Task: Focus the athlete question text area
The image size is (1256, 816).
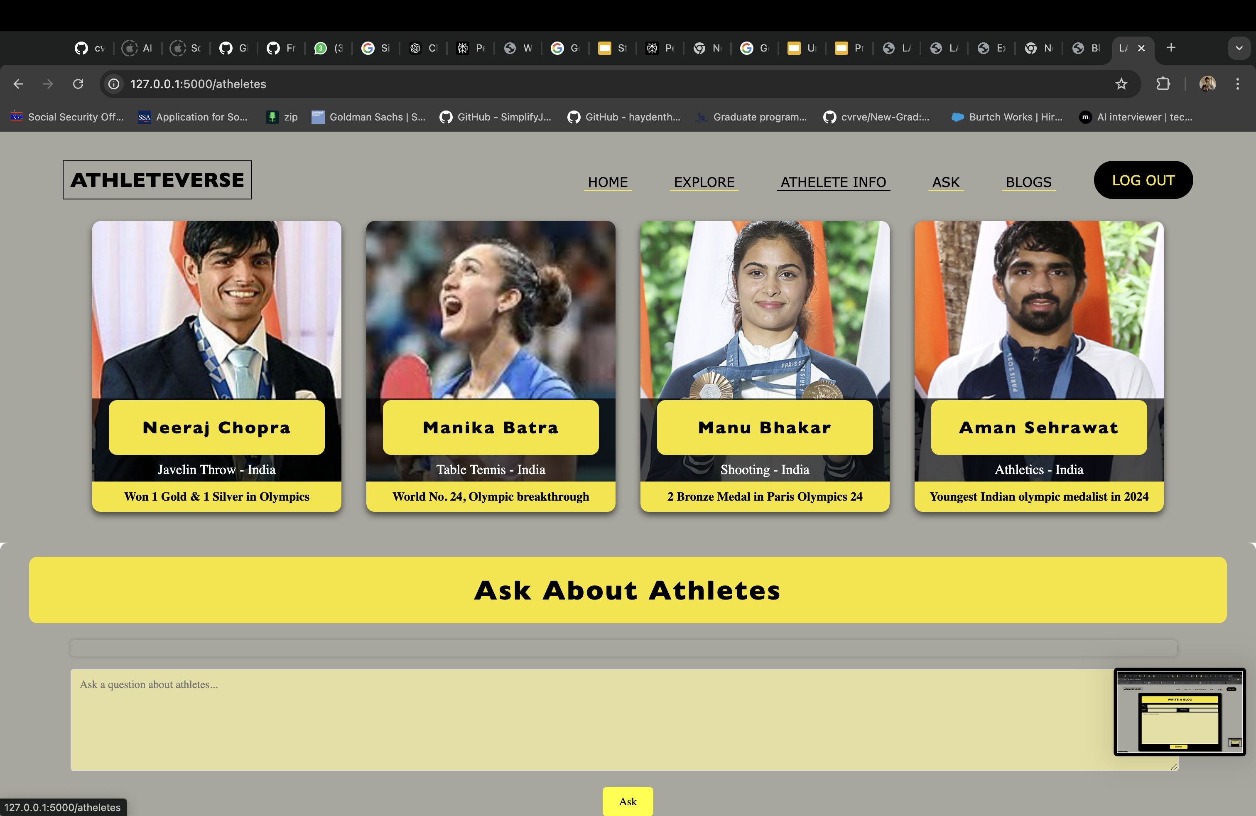Action: [x=581, y=720]
